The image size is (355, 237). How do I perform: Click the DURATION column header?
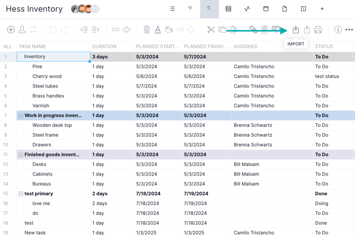pos(104,47)
